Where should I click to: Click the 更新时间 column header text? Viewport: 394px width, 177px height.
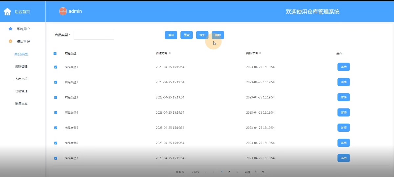click(252, 53)
